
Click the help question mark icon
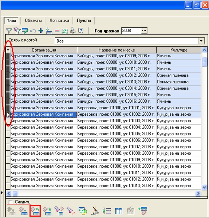click(x=81, y=31)
